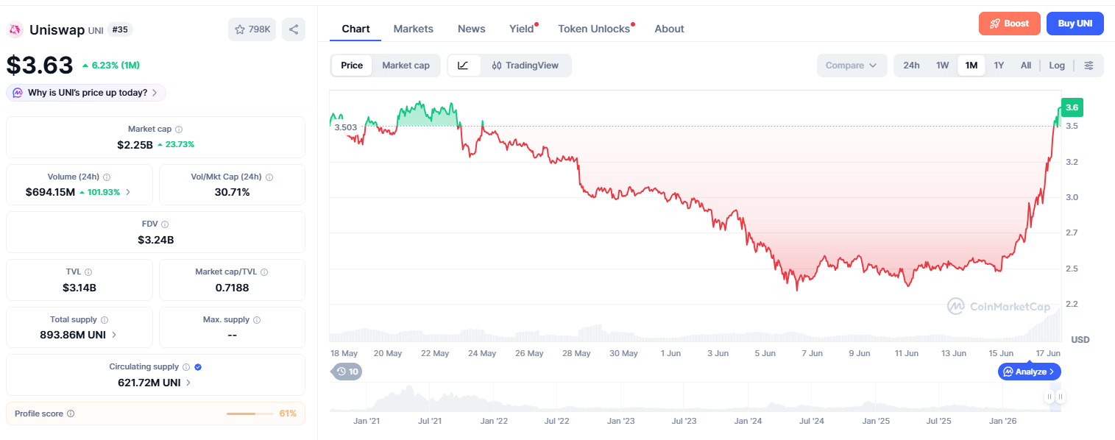Select the line chart icon
The image size is (1115, 440).
click(x=464, y=65)
